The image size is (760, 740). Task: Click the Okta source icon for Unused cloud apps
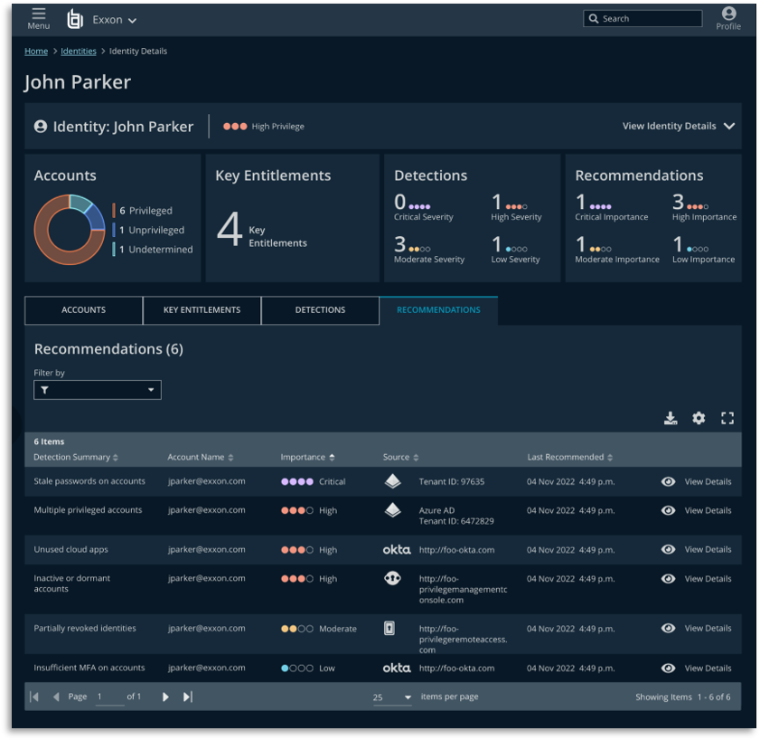396,549
